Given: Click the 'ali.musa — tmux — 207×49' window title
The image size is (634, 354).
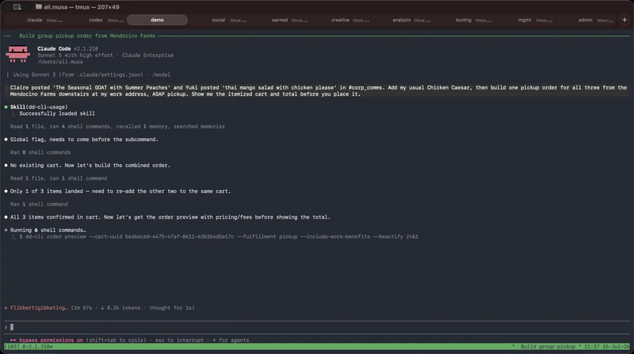Looking at the screenshot, I should 82,7.
